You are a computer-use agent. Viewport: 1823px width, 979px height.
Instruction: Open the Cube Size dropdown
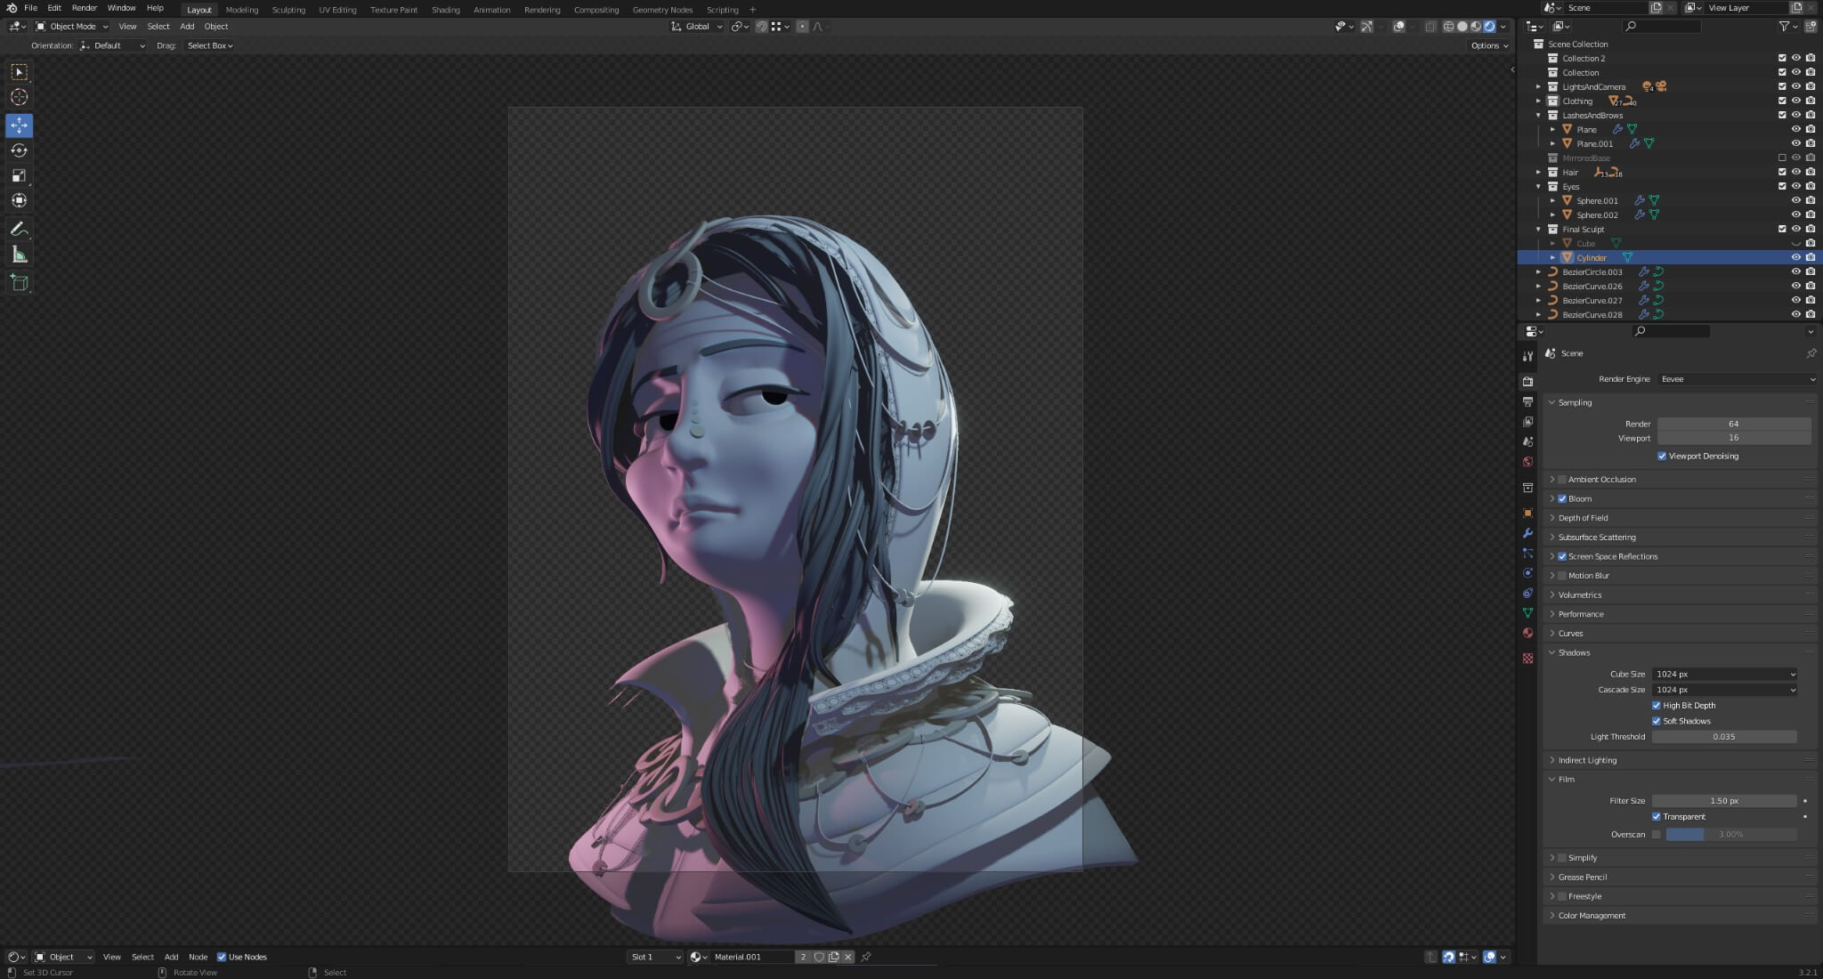1724,675
